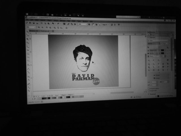
Task: Collapse the Character section expander
Action: click(x=148, y=37)
